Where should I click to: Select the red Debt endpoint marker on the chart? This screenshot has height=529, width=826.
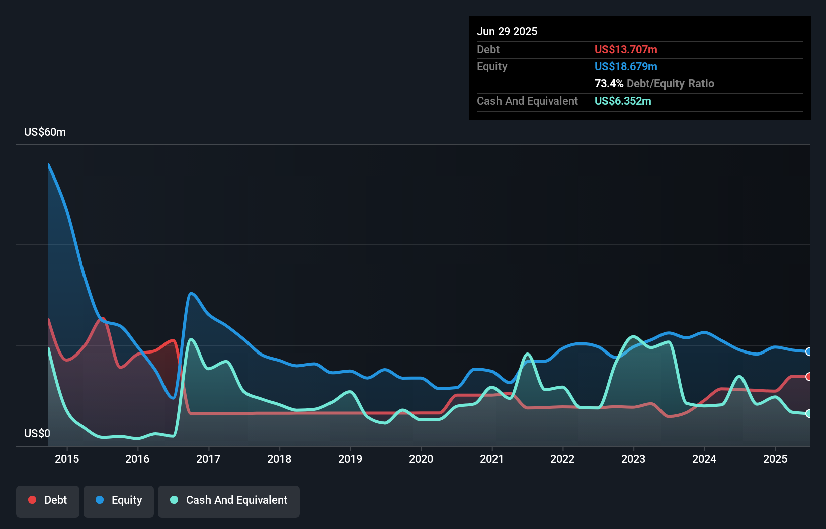click(x=809, y=376)
